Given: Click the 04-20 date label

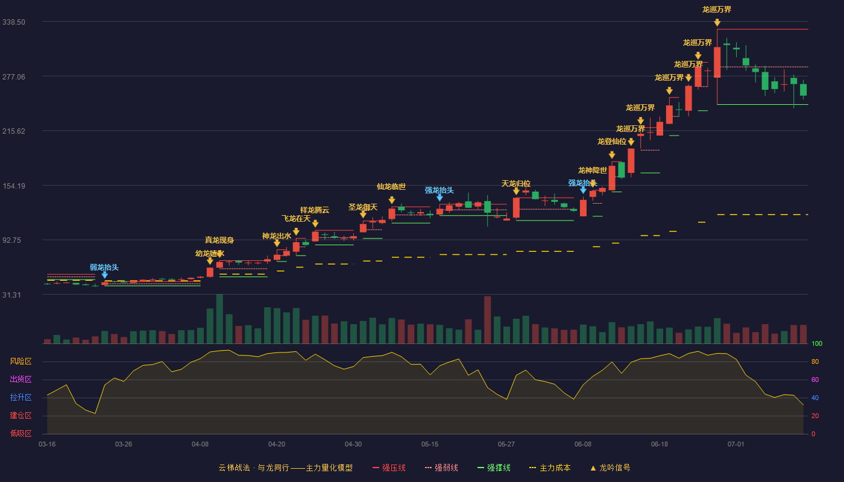Looking at the screenshot, I should click(x=277, y=444).
